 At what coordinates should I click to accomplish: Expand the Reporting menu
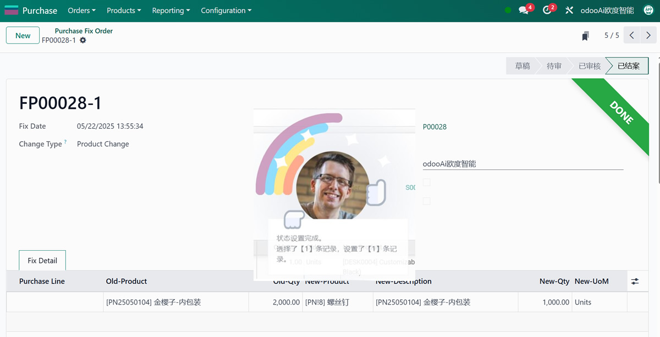point(171,10)
